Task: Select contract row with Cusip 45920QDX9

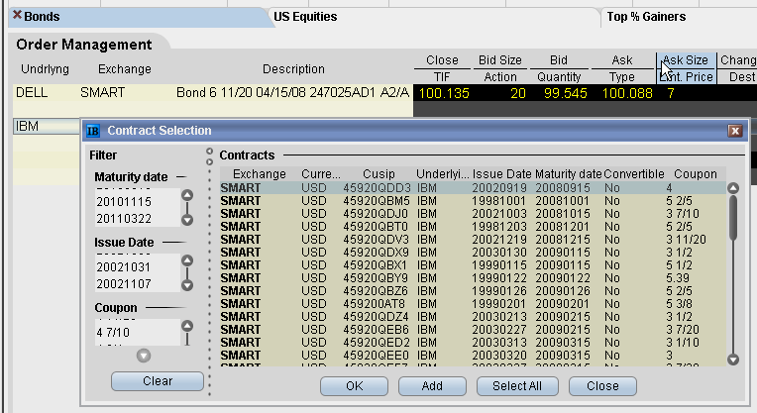Action: 474,253
